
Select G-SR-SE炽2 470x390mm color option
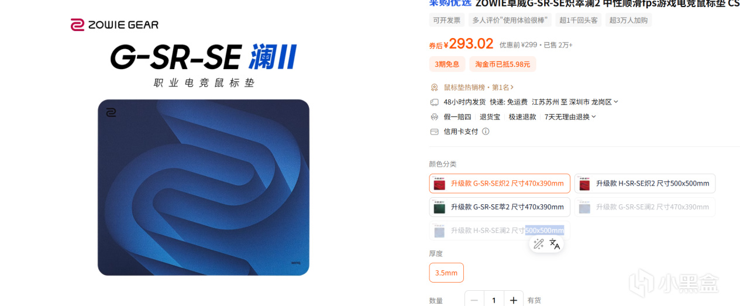click(500, 183)
